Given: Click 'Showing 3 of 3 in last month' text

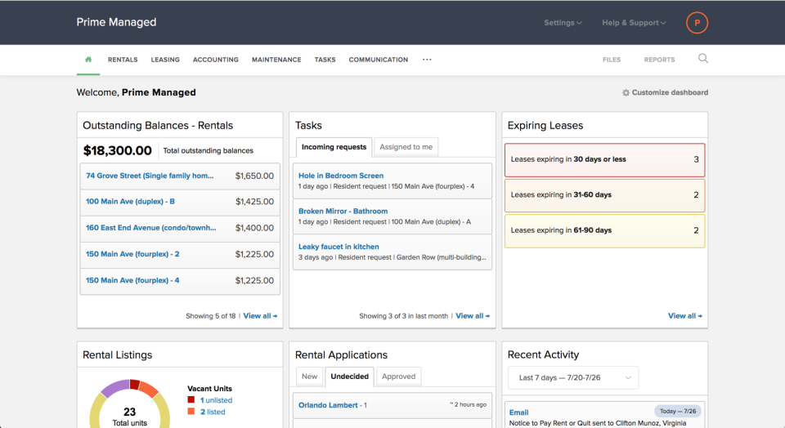Looking at the screenshot, I should [x=403, y=316].
